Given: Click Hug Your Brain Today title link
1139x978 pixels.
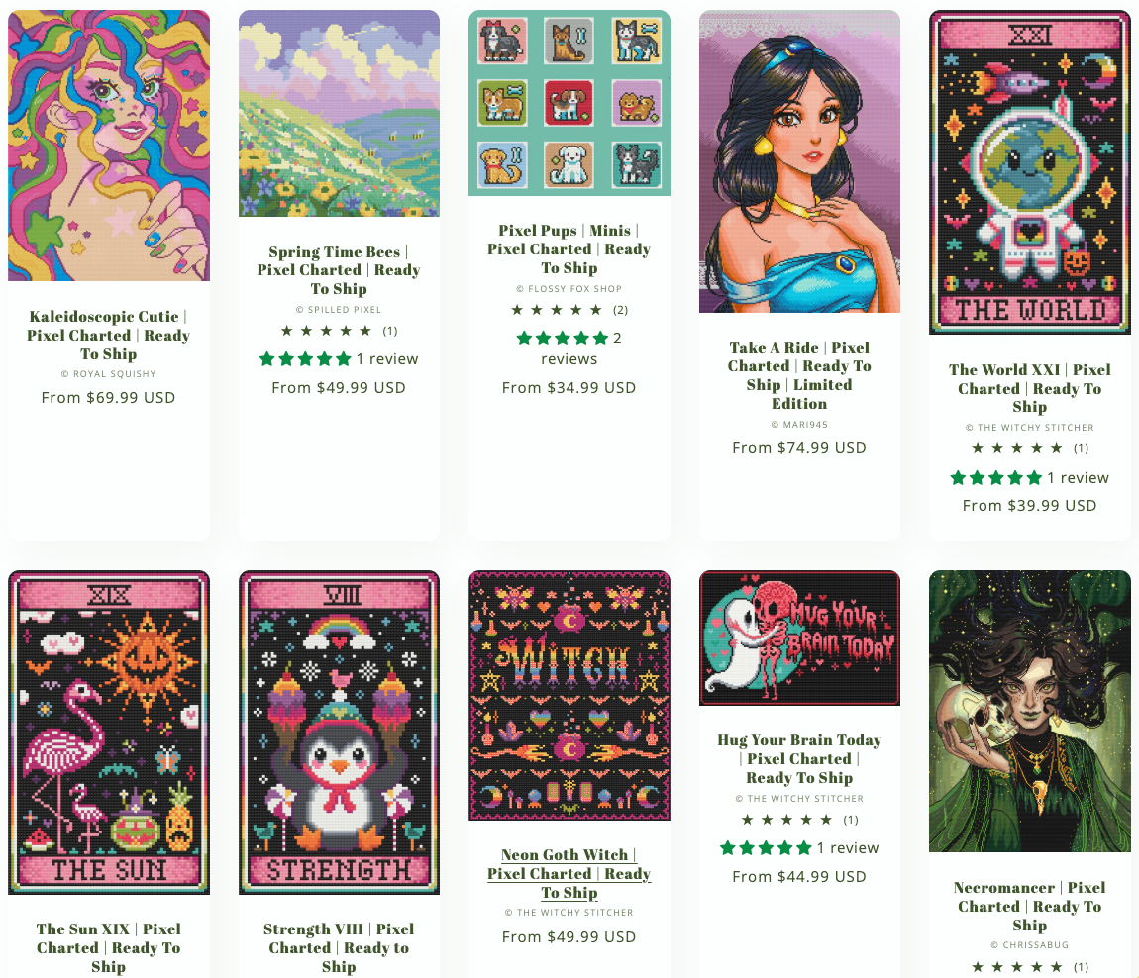Looking at the screenshot, I should pyautogui.click(x=799, y=758).
